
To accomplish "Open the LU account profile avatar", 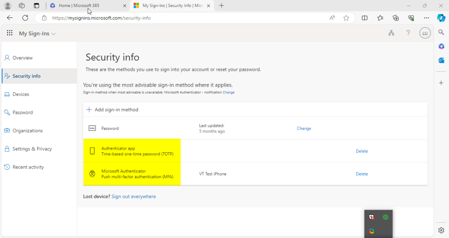I will tap(424, 33).
